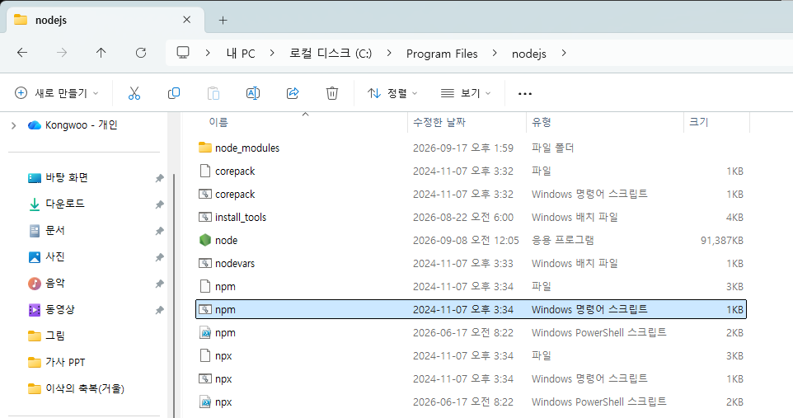
Task: Expand chevron after 내 PC breadcrumb
Action: 272,53
